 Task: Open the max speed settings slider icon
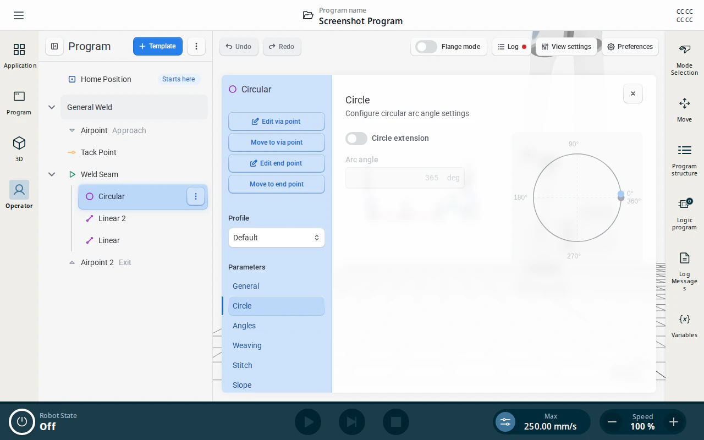(505, 422)
